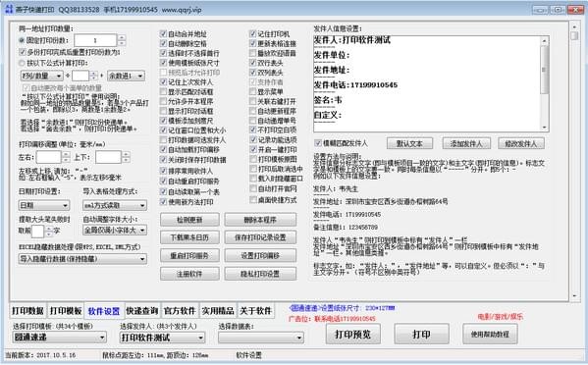Open the 实用精品 tab
Image resolution: width=588 pixels, height=365 pixels.
(218, 311)
